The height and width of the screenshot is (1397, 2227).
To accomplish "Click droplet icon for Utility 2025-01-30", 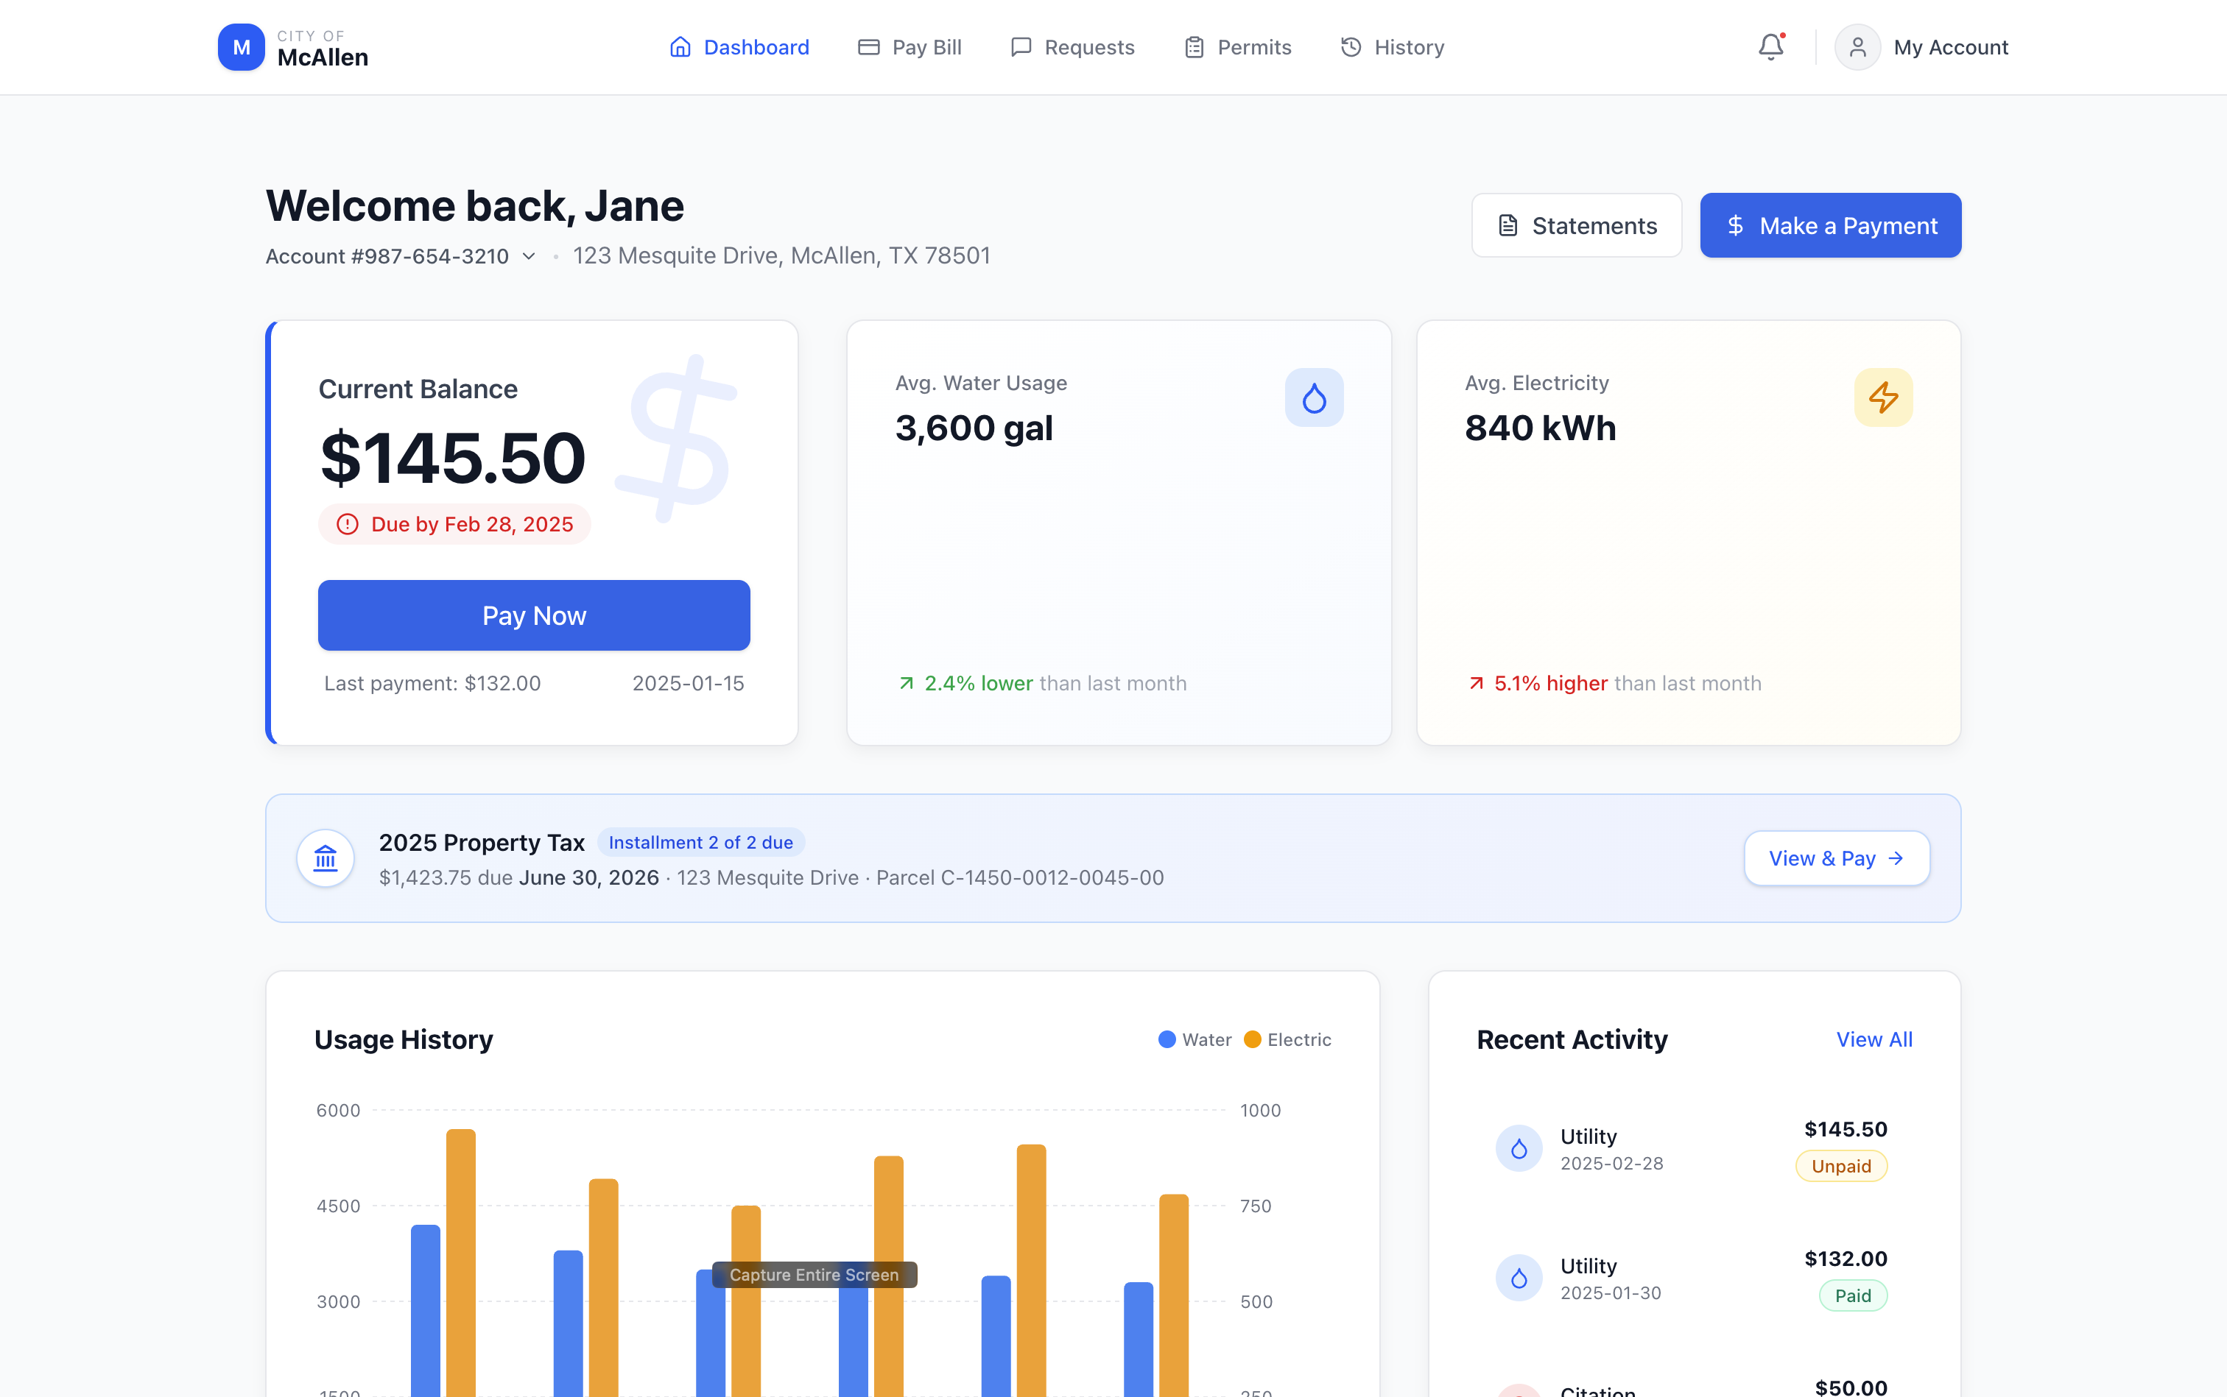I will pos(1519,1278).
